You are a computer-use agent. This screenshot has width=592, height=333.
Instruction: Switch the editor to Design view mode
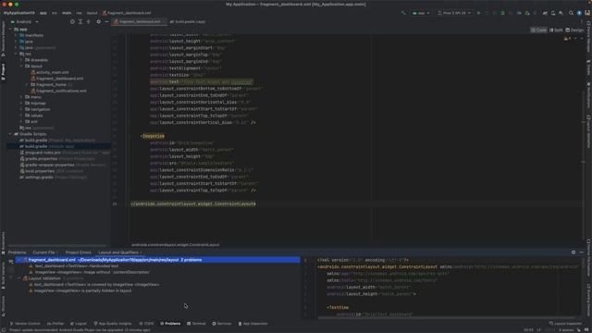click(574, 30)
